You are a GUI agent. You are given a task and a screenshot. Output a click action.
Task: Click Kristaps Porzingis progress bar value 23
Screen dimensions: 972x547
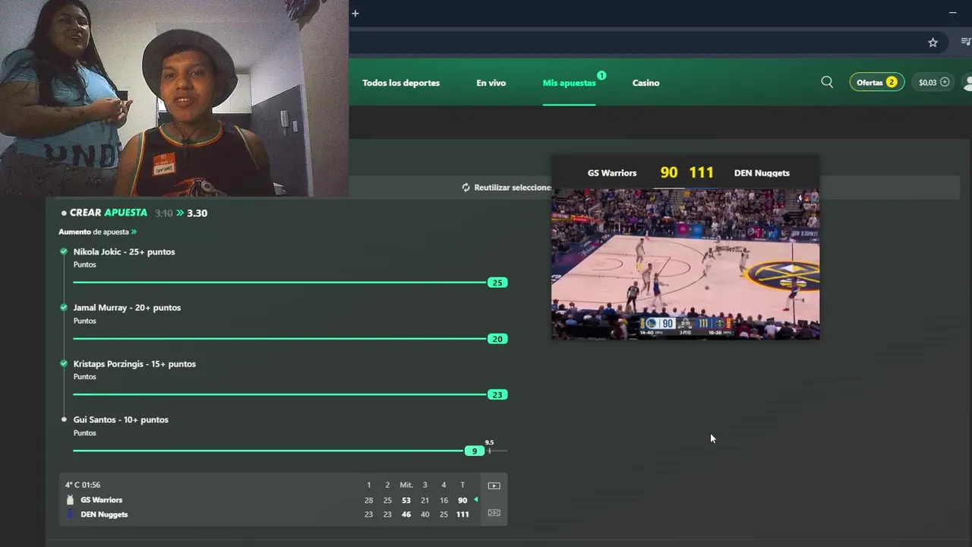497,394
